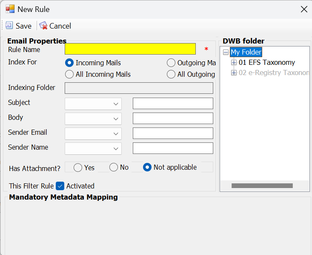Uncheck the Activated filter rule checkbox
Image resolution: width=312 pixels, height=255 pixels.
pyautogui.click(x=60, y=186)
